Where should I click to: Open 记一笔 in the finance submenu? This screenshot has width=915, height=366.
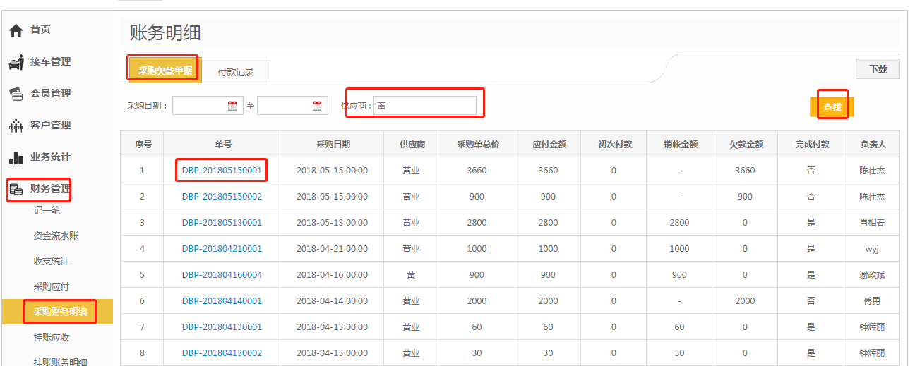pos(47,210)
